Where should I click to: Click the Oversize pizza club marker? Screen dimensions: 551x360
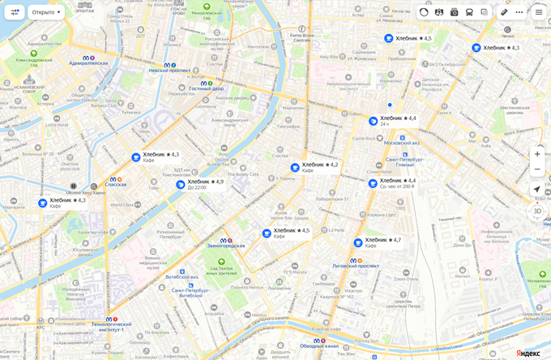coord(70,157)
